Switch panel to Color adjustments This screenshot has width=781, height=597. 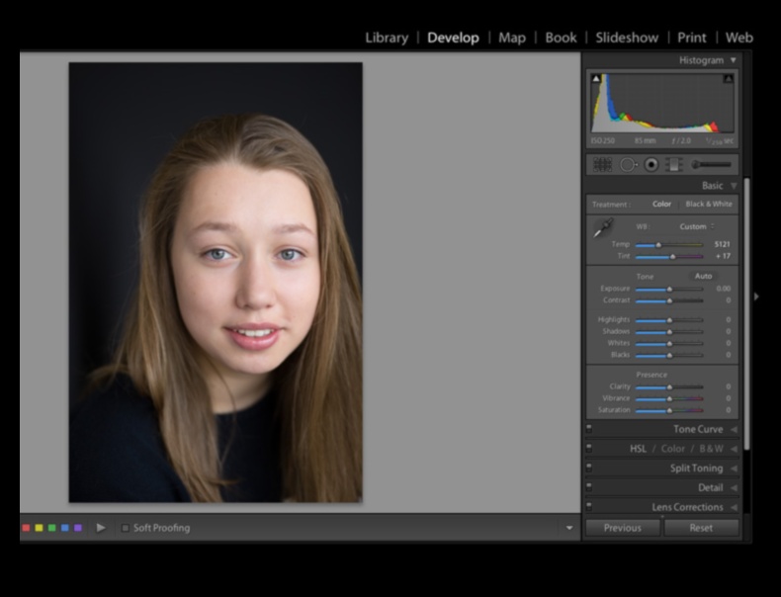(x=673, y=449)
